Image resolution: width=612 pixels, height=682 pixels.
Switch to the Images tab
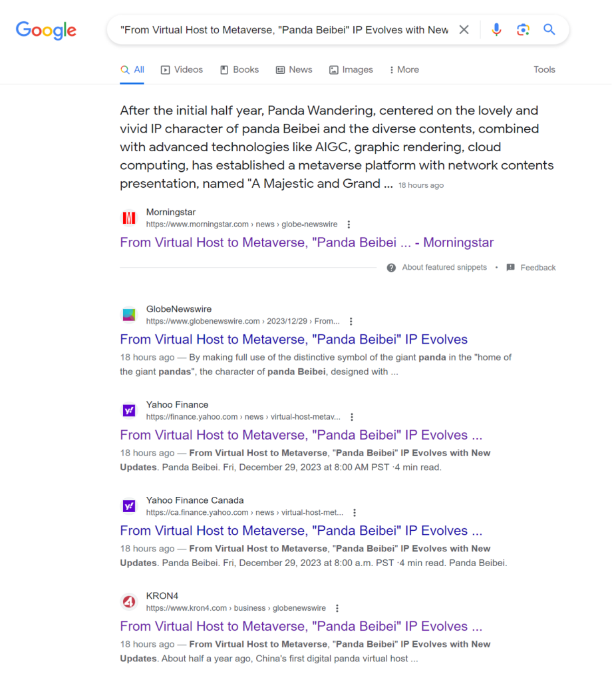coord(351,69)
